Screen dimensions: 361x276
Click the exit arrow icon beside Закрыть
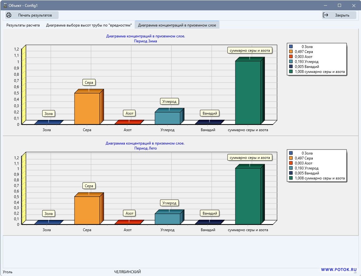[326, 15]
